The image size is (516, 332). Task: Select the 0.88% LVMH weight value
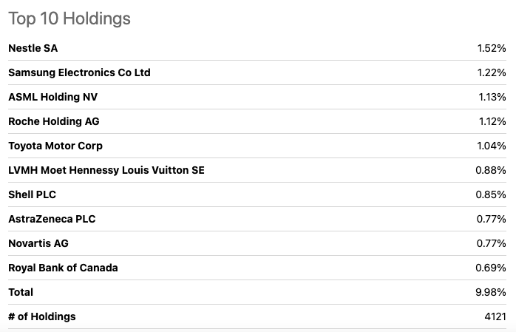point(491,170)
